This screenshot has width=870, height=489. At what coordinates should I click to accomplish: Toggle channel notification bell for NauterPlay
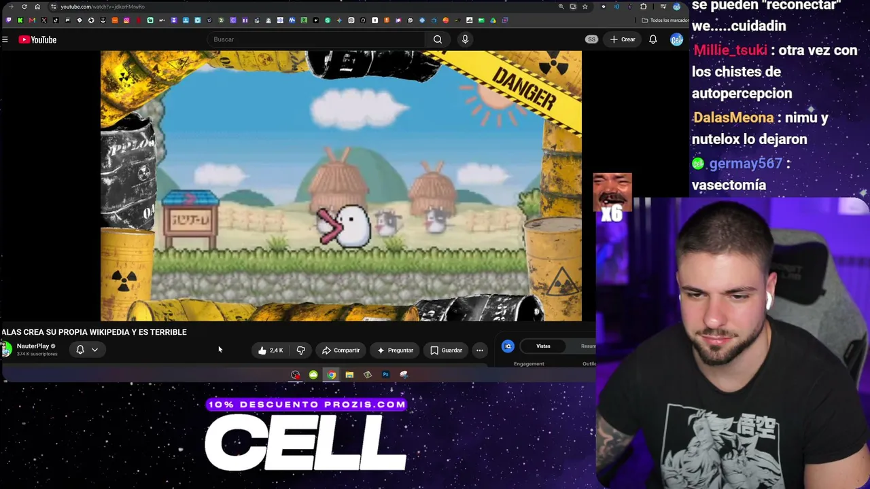pyautogui.click(x=80, y=350)
